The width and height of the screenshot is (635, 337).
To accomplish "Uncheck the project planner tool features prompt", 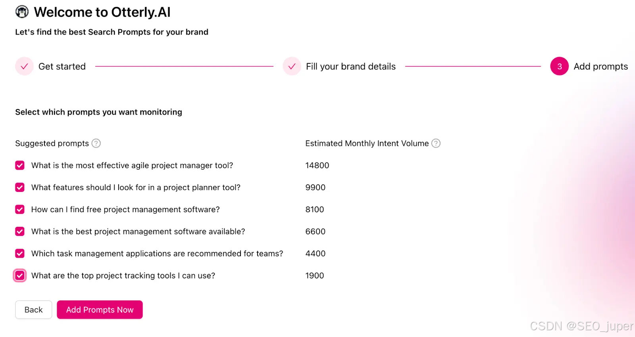I will tap(20, 187).
